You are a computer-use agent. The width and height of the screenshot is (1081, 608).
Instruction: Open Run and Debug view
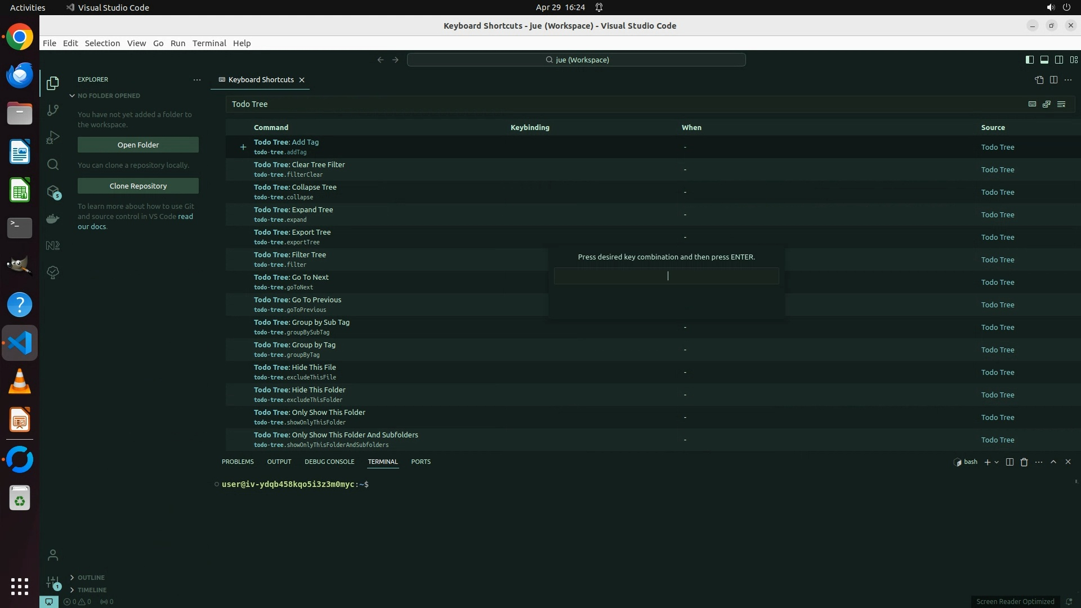coord(53,137)
